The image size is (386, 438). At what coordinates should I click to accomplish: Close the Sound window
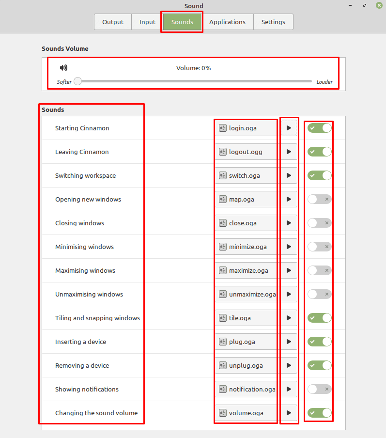(x=379, y=5)
